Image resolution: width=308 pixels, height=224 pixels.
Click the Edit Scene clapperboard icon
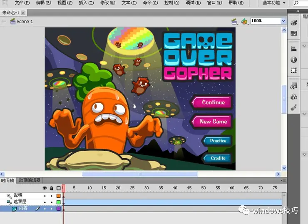click(x=235, y=21)
